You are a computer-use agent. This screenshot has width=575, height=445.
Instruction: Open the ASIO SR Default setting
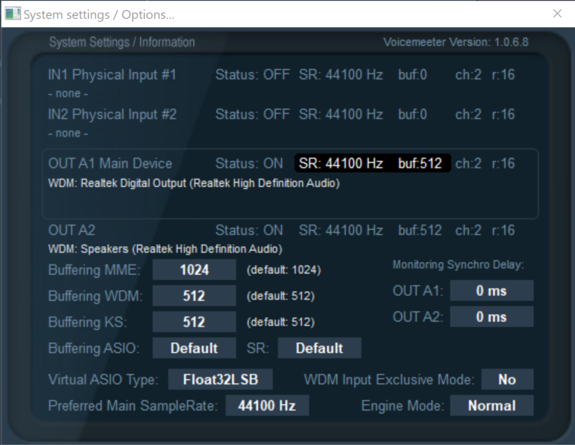point(319,348)
